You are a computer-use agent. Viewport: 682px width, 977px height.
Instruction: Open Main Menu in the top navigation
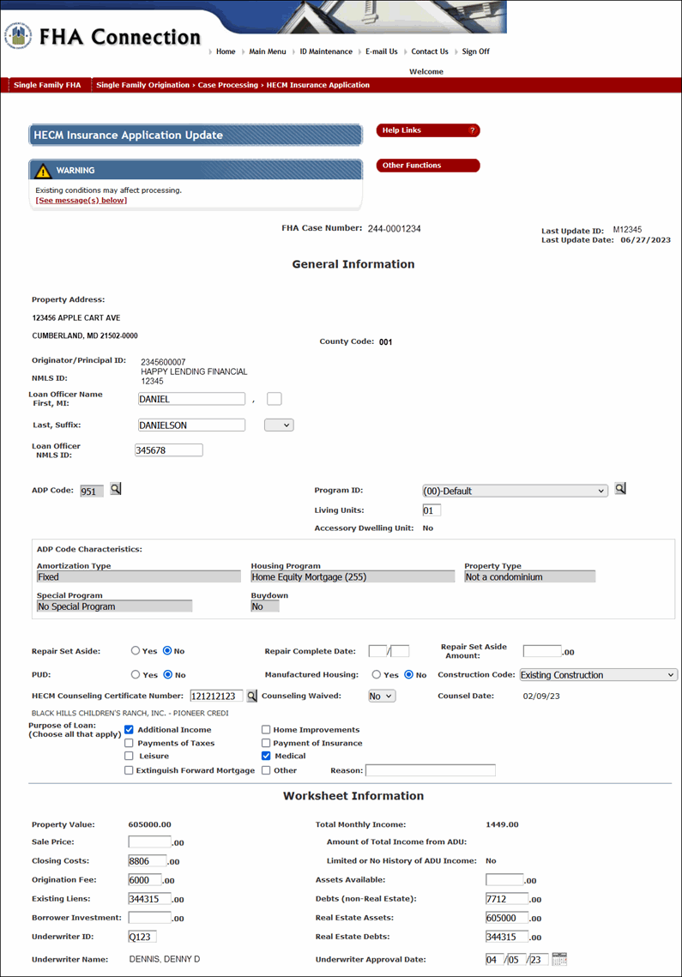click(268, 51)
